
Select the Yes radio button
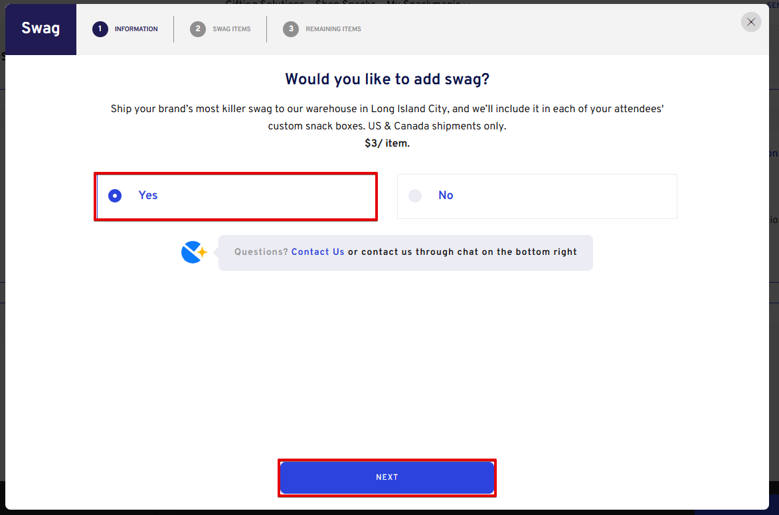(115, 196)
